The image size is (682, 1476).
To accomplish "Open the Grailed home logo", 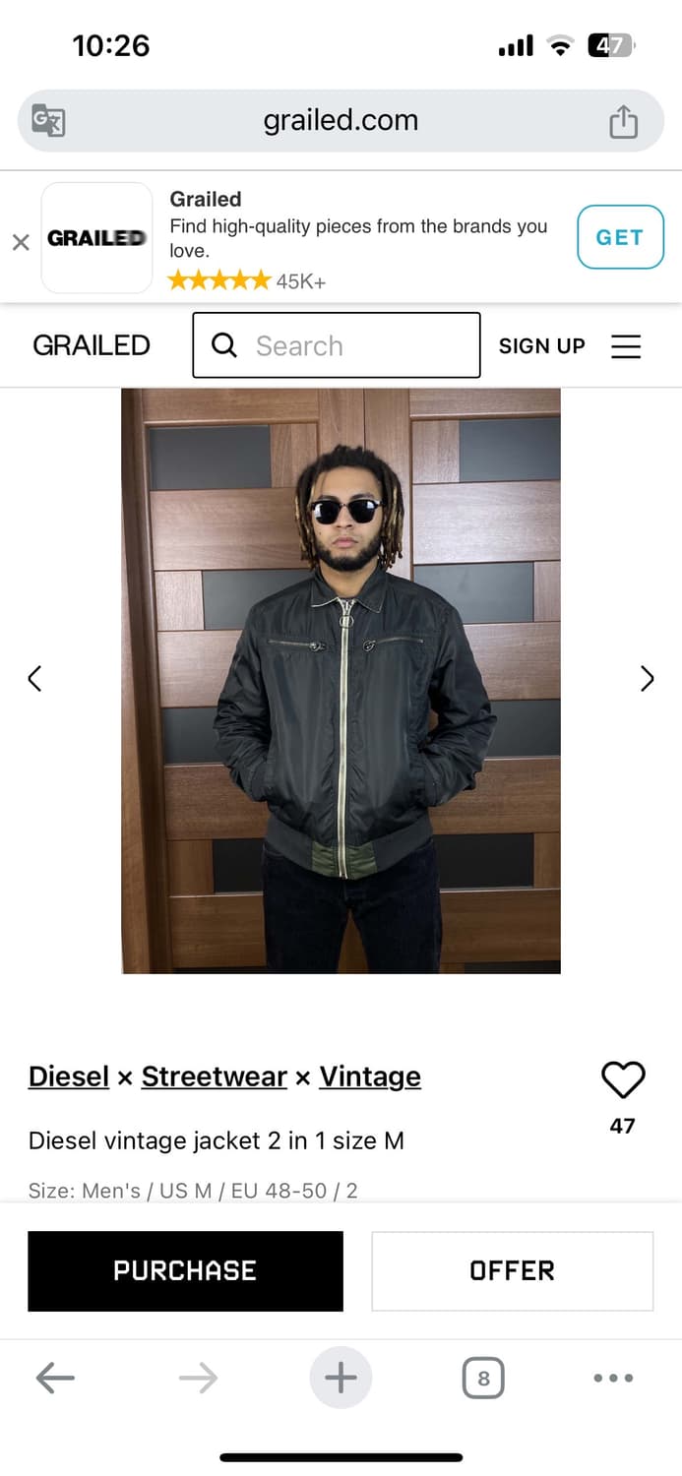I will (x=92, y=345).
